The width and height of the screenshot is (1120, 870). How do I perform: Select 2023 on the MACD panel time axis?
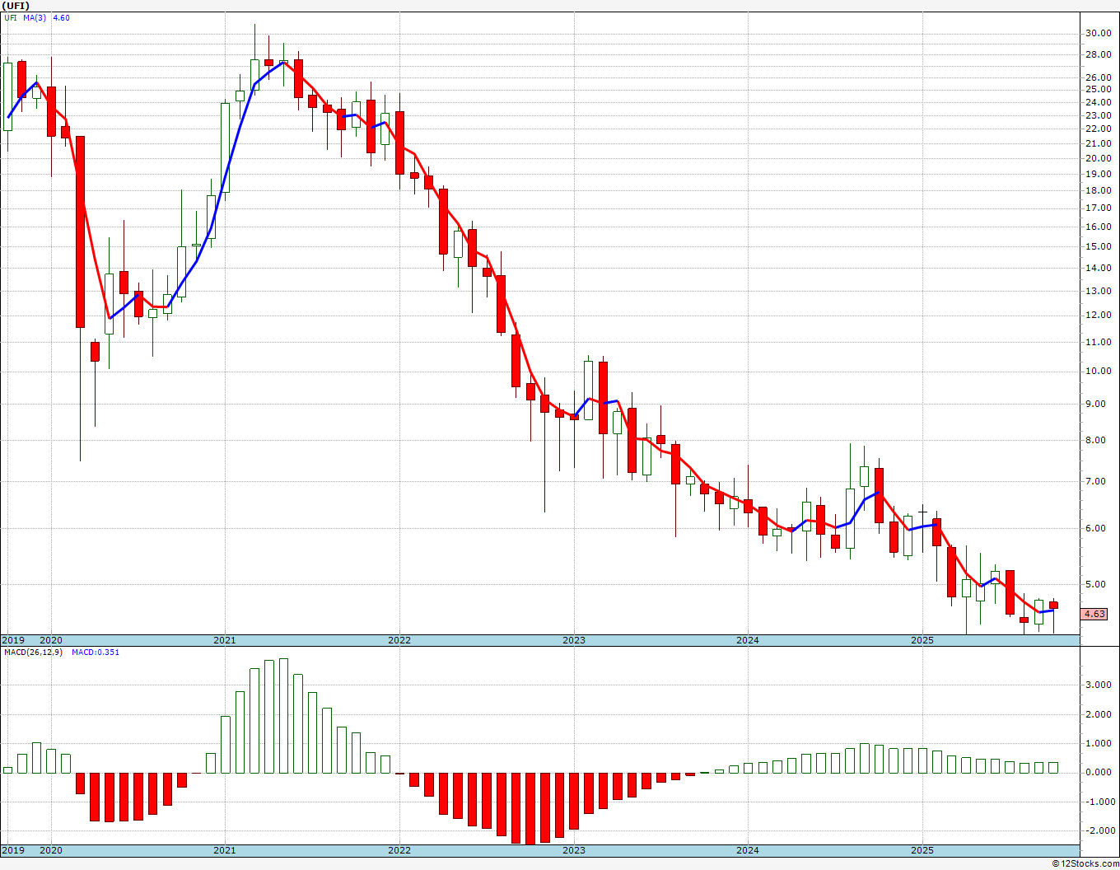click(574, 850)
